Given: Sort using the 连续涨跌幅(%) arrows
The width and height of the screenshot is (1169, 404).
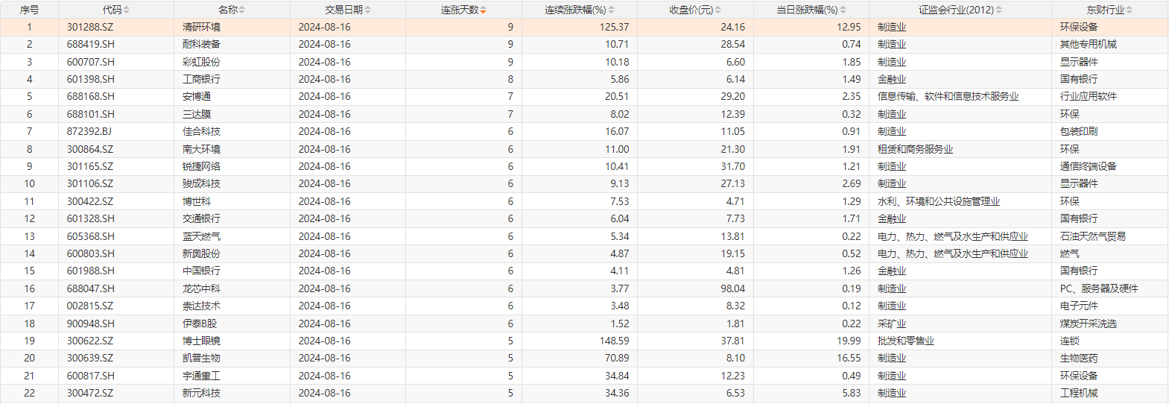Looking at the screenshot, I should tap(612, 10).
